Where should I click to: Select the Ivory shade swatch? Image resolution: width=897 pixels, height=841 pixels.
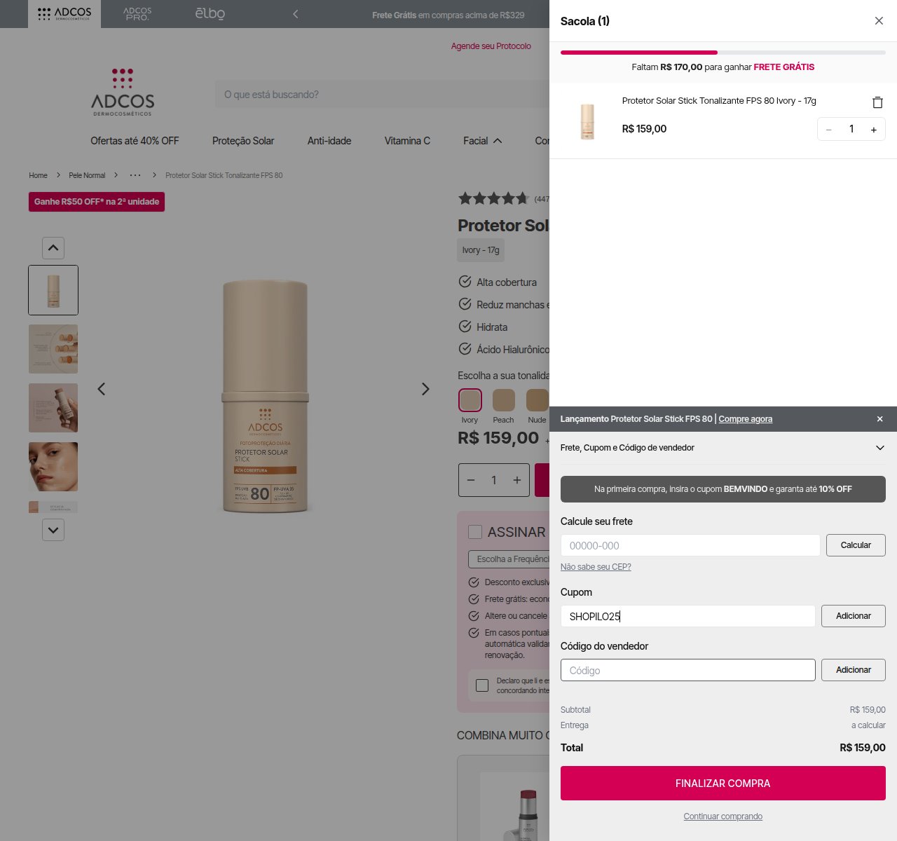[470, 400]
